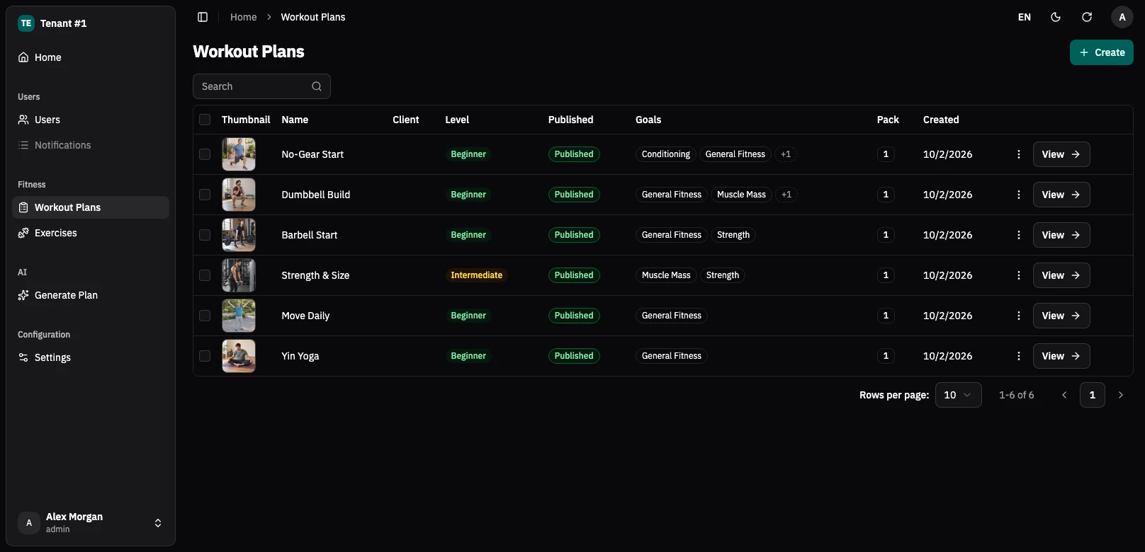Image resolution: width=1145 pixels, height=552 pixels.
Task: Check the Yin Yoga row checkbox
Action: point(205,356)
